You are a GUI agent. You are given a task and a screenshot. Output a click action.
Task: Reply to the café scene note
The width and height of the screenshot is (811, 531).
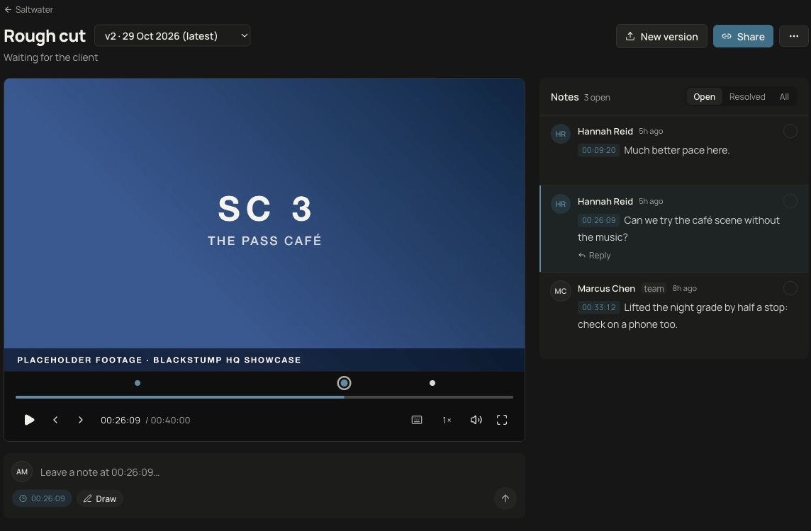click(x=594, y=255)
